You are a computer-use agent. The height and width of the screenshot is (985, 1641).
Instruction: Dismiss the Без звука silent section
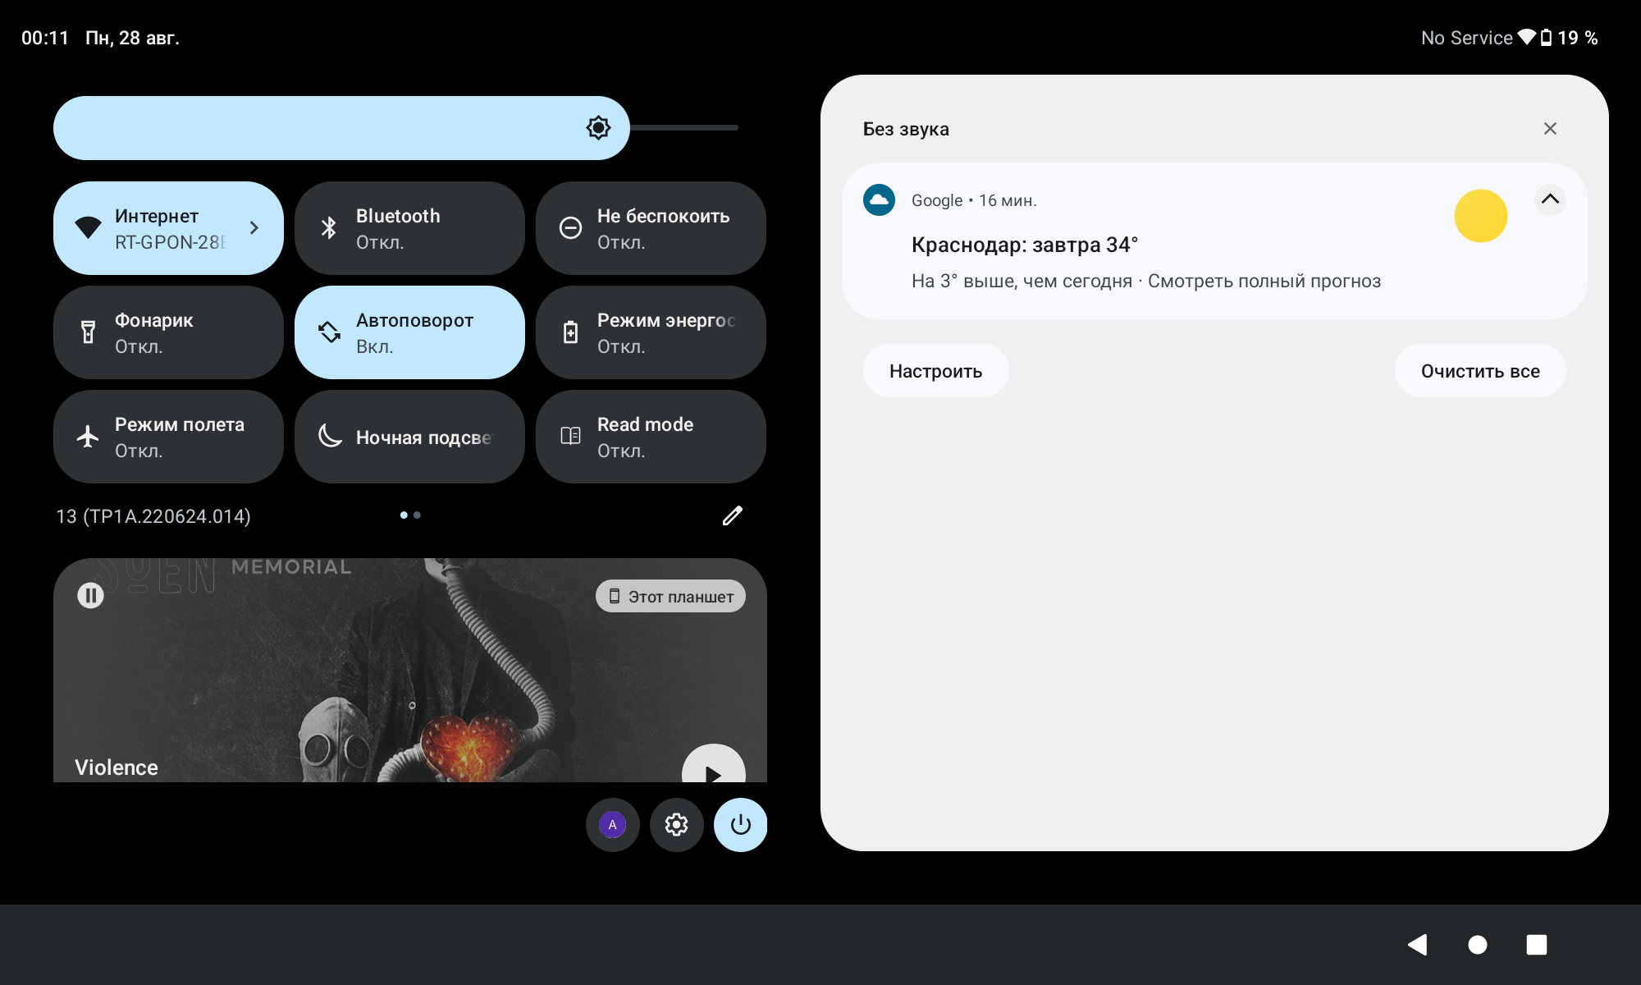[x=1550, y=129]
